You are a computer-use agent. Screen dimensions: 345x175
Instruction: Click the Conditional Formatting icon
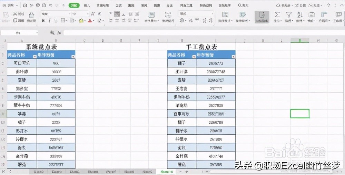pos(225,15)
